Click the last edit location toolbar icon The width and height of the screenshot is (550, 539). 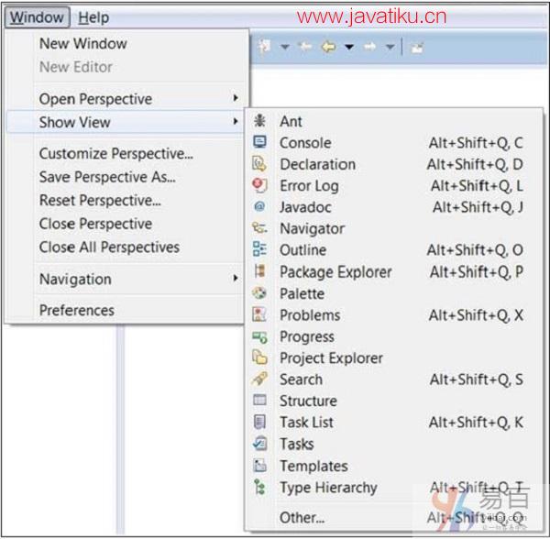[305, 47]
